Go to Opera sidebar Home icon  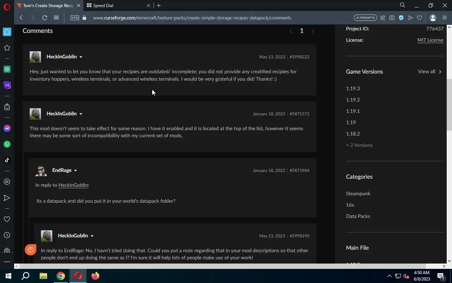coord(7,31)
